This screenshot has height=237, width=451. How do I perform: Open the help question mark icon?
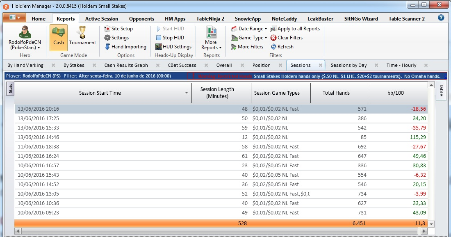point(441,18)
